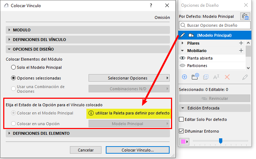This screenshot has width=256, height=159.
Task: Hide the Planta abierta option
Action: coord(182,58)
